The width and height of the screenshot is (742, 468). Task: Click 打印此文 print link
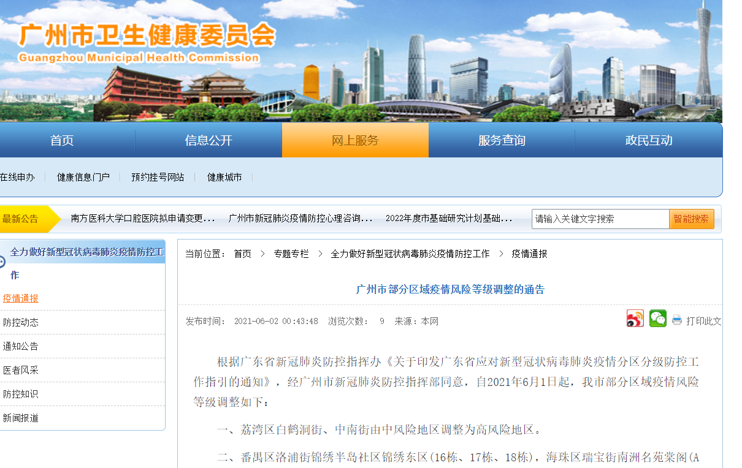[x=704, y=320]
